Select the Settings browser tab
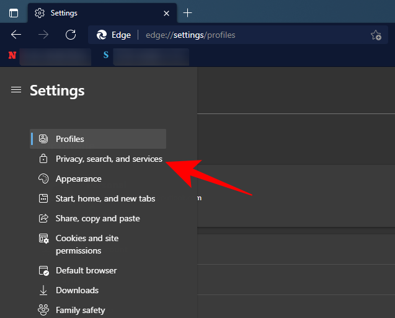The height and width of the screenshot is (318, 395). point(93,13)
